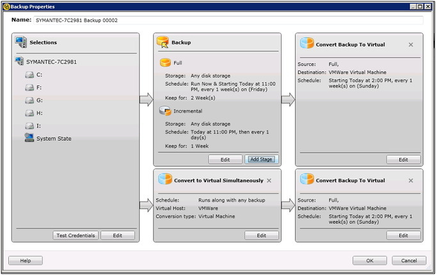Remove the Convert to Virtual Simultaneously stage
Viewport: 437px width, 275px height.
269,180
